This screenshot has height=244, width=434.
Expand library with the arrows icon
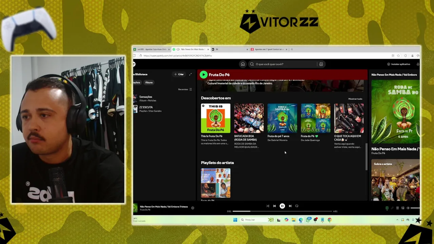[x=190, y=74]
